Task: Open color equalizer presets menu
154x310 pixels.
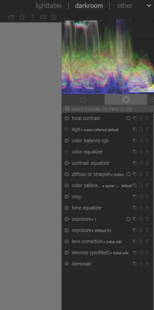Action: 147,152
